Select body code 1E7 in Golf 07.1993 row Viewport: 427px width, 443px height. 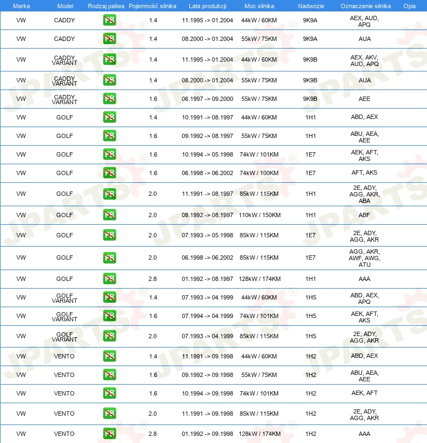click(310, 235)
